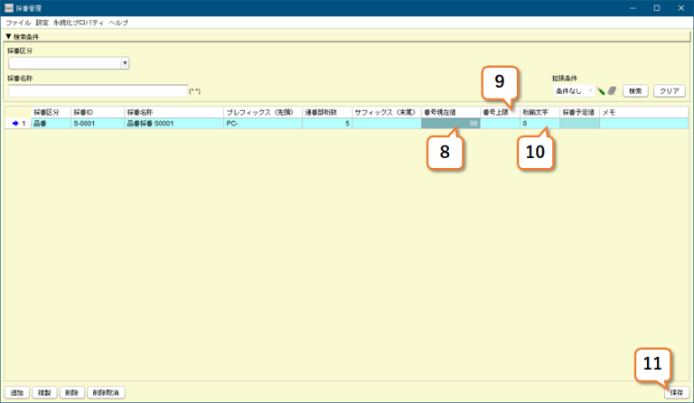Open the ファイル menu
The width and height of the screenshot is (694, 403).
[x=18, y=22]
